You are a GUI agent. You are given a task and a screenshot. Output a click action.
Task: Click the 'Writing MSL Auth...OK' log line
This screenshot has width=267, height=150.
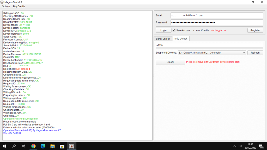point(15,92)
